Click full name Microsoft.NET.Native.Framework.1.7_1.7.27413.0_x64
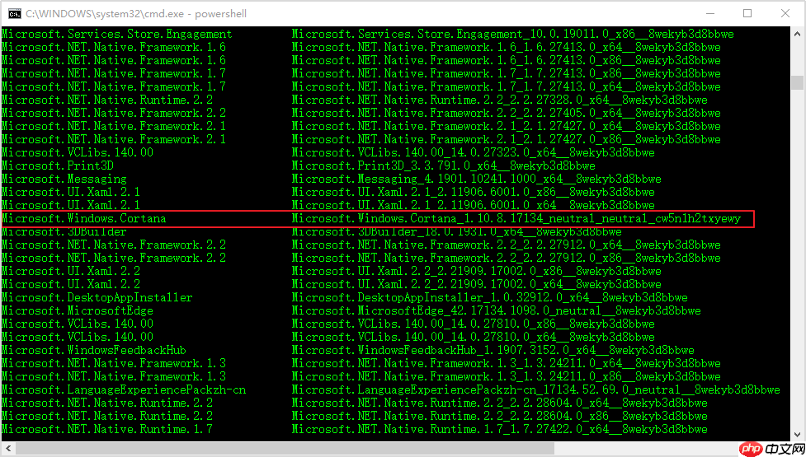The image size is (806, 457). click(x=507, y=87)
